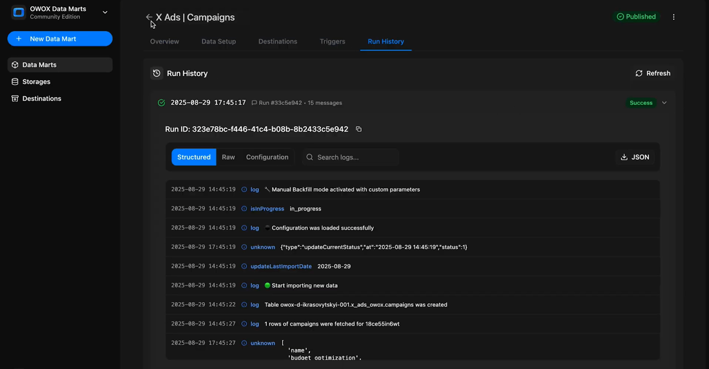Click the search magnifier icon
Viewport: 709px width, 369px height.
pos(310,157)
